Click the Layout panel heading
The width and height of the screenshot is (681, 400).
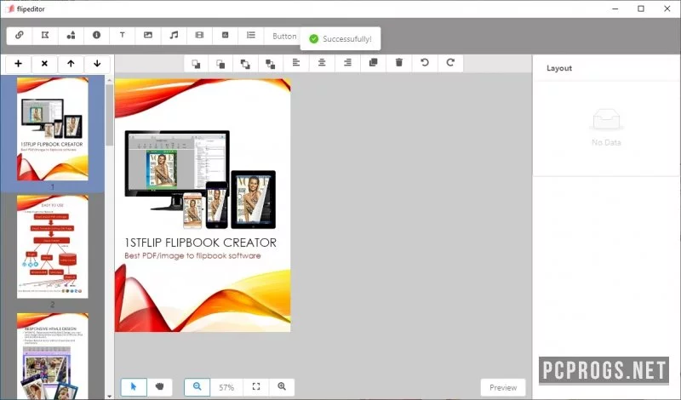(559, 68)
